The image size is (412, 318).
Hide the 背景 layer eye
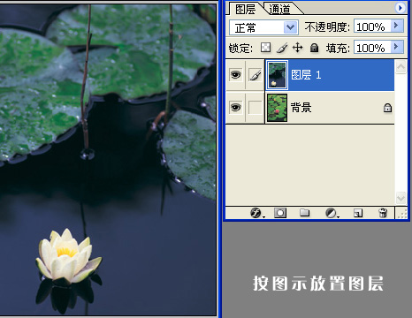[235, 108]
